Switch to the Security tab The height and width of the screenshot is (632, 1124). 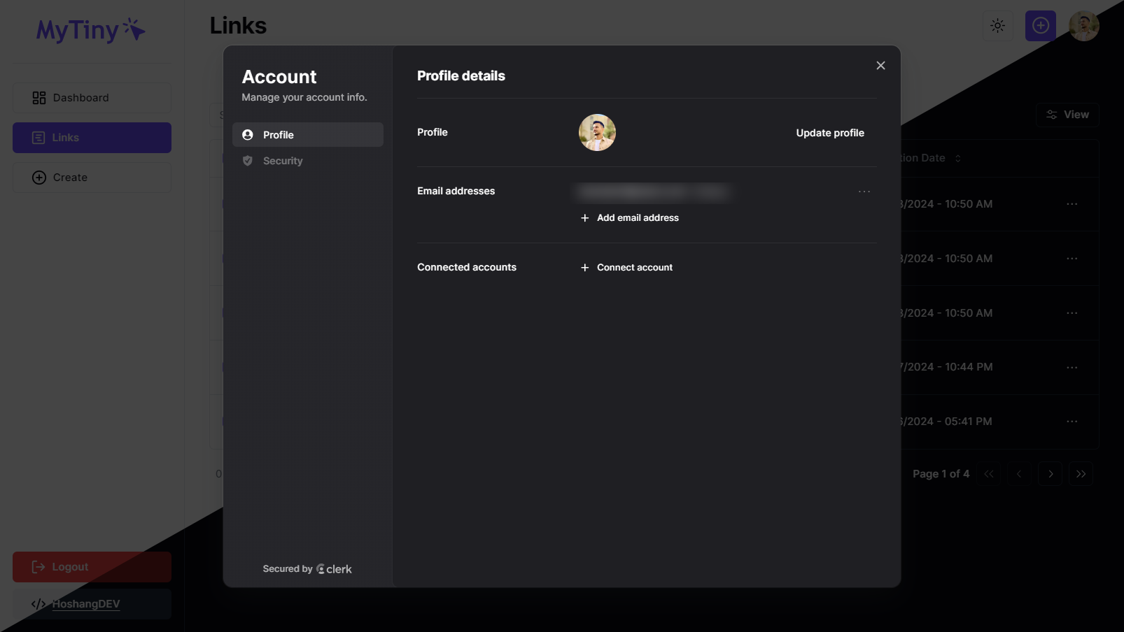coord(282,160)
